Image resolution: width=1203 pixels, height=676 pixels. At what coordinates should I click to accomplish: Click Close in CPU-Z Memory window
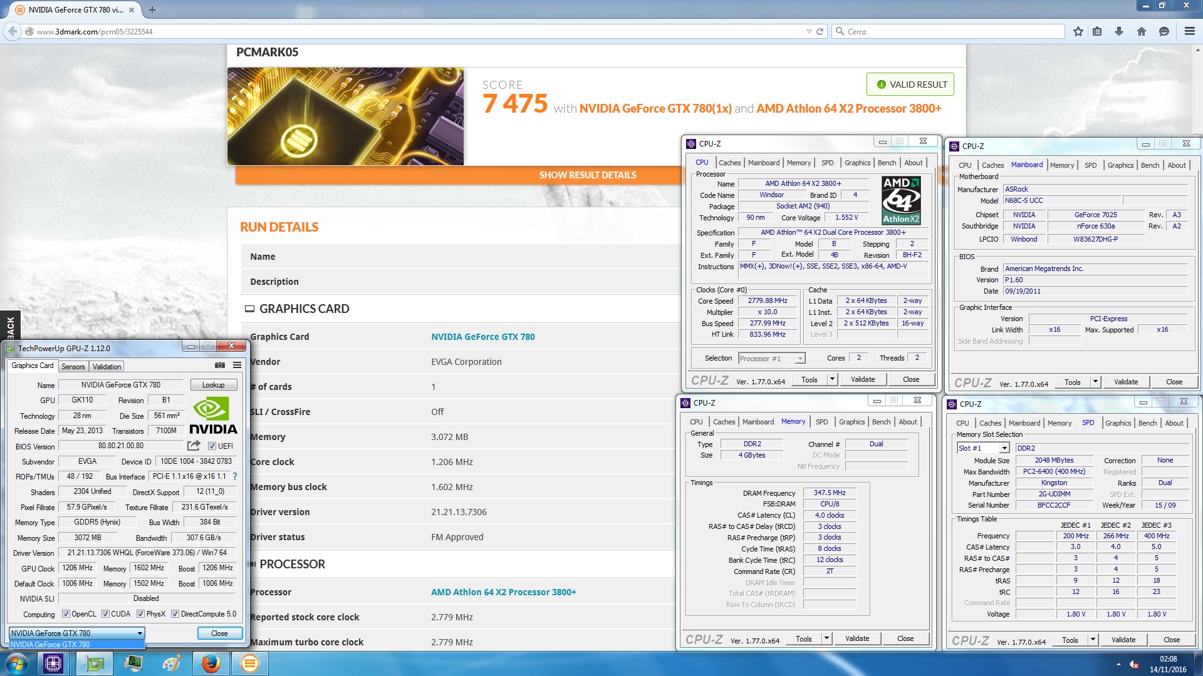[x=905, y=638]
